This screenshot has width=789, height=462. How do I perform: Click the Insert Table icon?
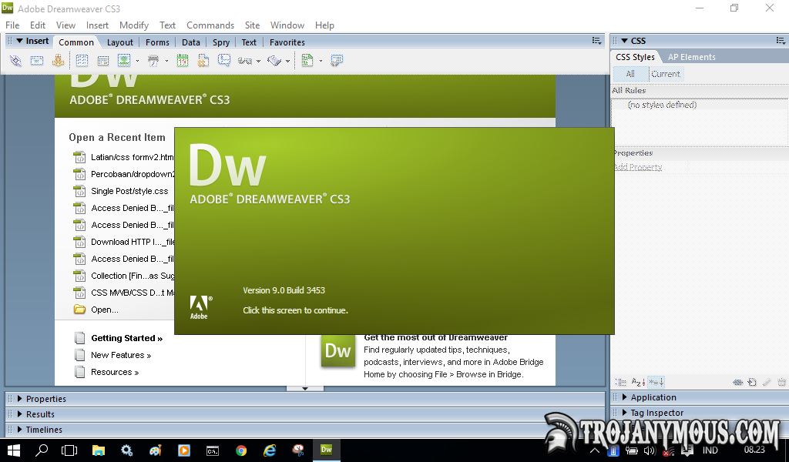(82, 61)
